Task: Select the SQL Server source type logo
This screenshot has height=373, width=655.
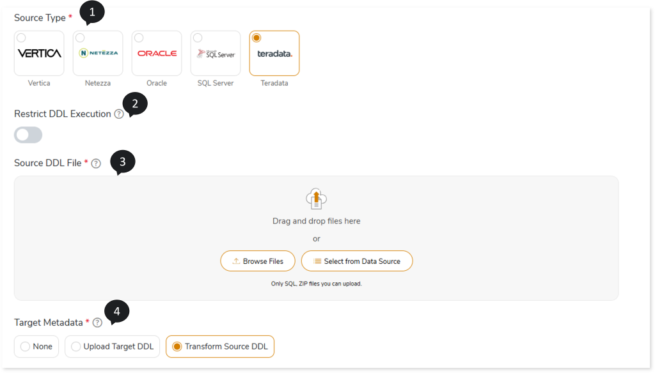Action: (216, 54)
